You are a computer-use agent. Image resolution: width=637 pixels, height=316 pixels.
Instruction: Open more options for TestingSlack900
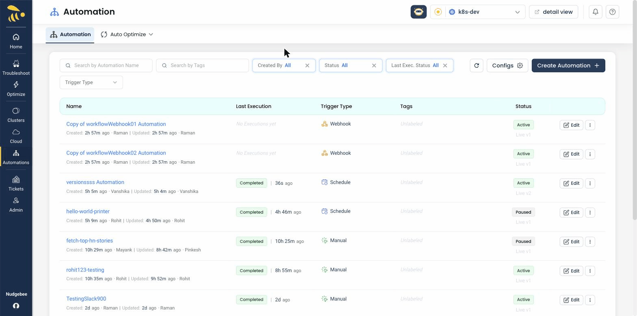(590, 300)
